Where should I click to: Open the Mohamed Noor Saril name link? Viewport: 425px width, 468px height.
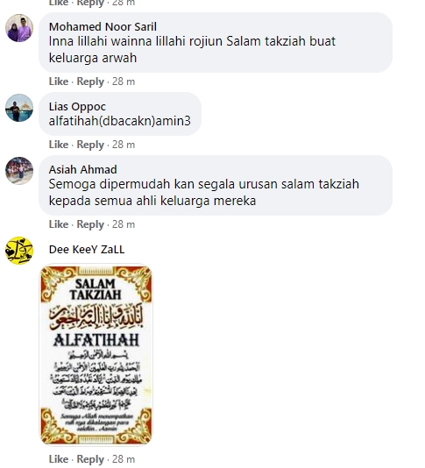click(103, 27)
